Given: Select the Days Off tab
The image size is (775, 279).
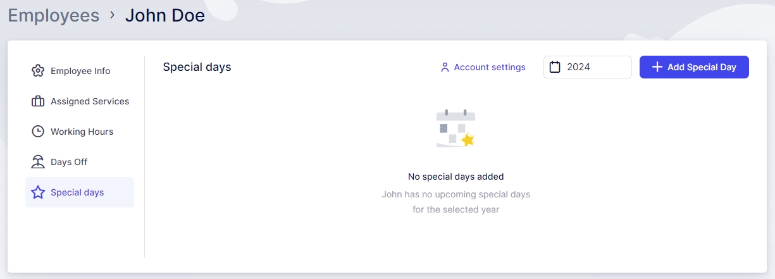Looking at the screenshot, I should [69, 162].
